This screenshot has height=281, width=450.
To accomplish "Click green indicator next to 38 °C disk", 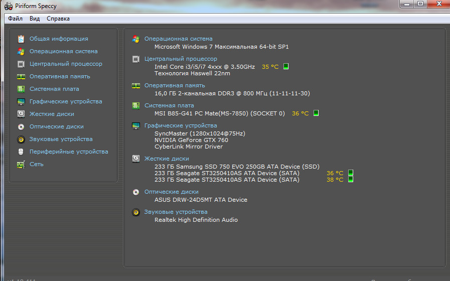I will click(x=350, y=179).
